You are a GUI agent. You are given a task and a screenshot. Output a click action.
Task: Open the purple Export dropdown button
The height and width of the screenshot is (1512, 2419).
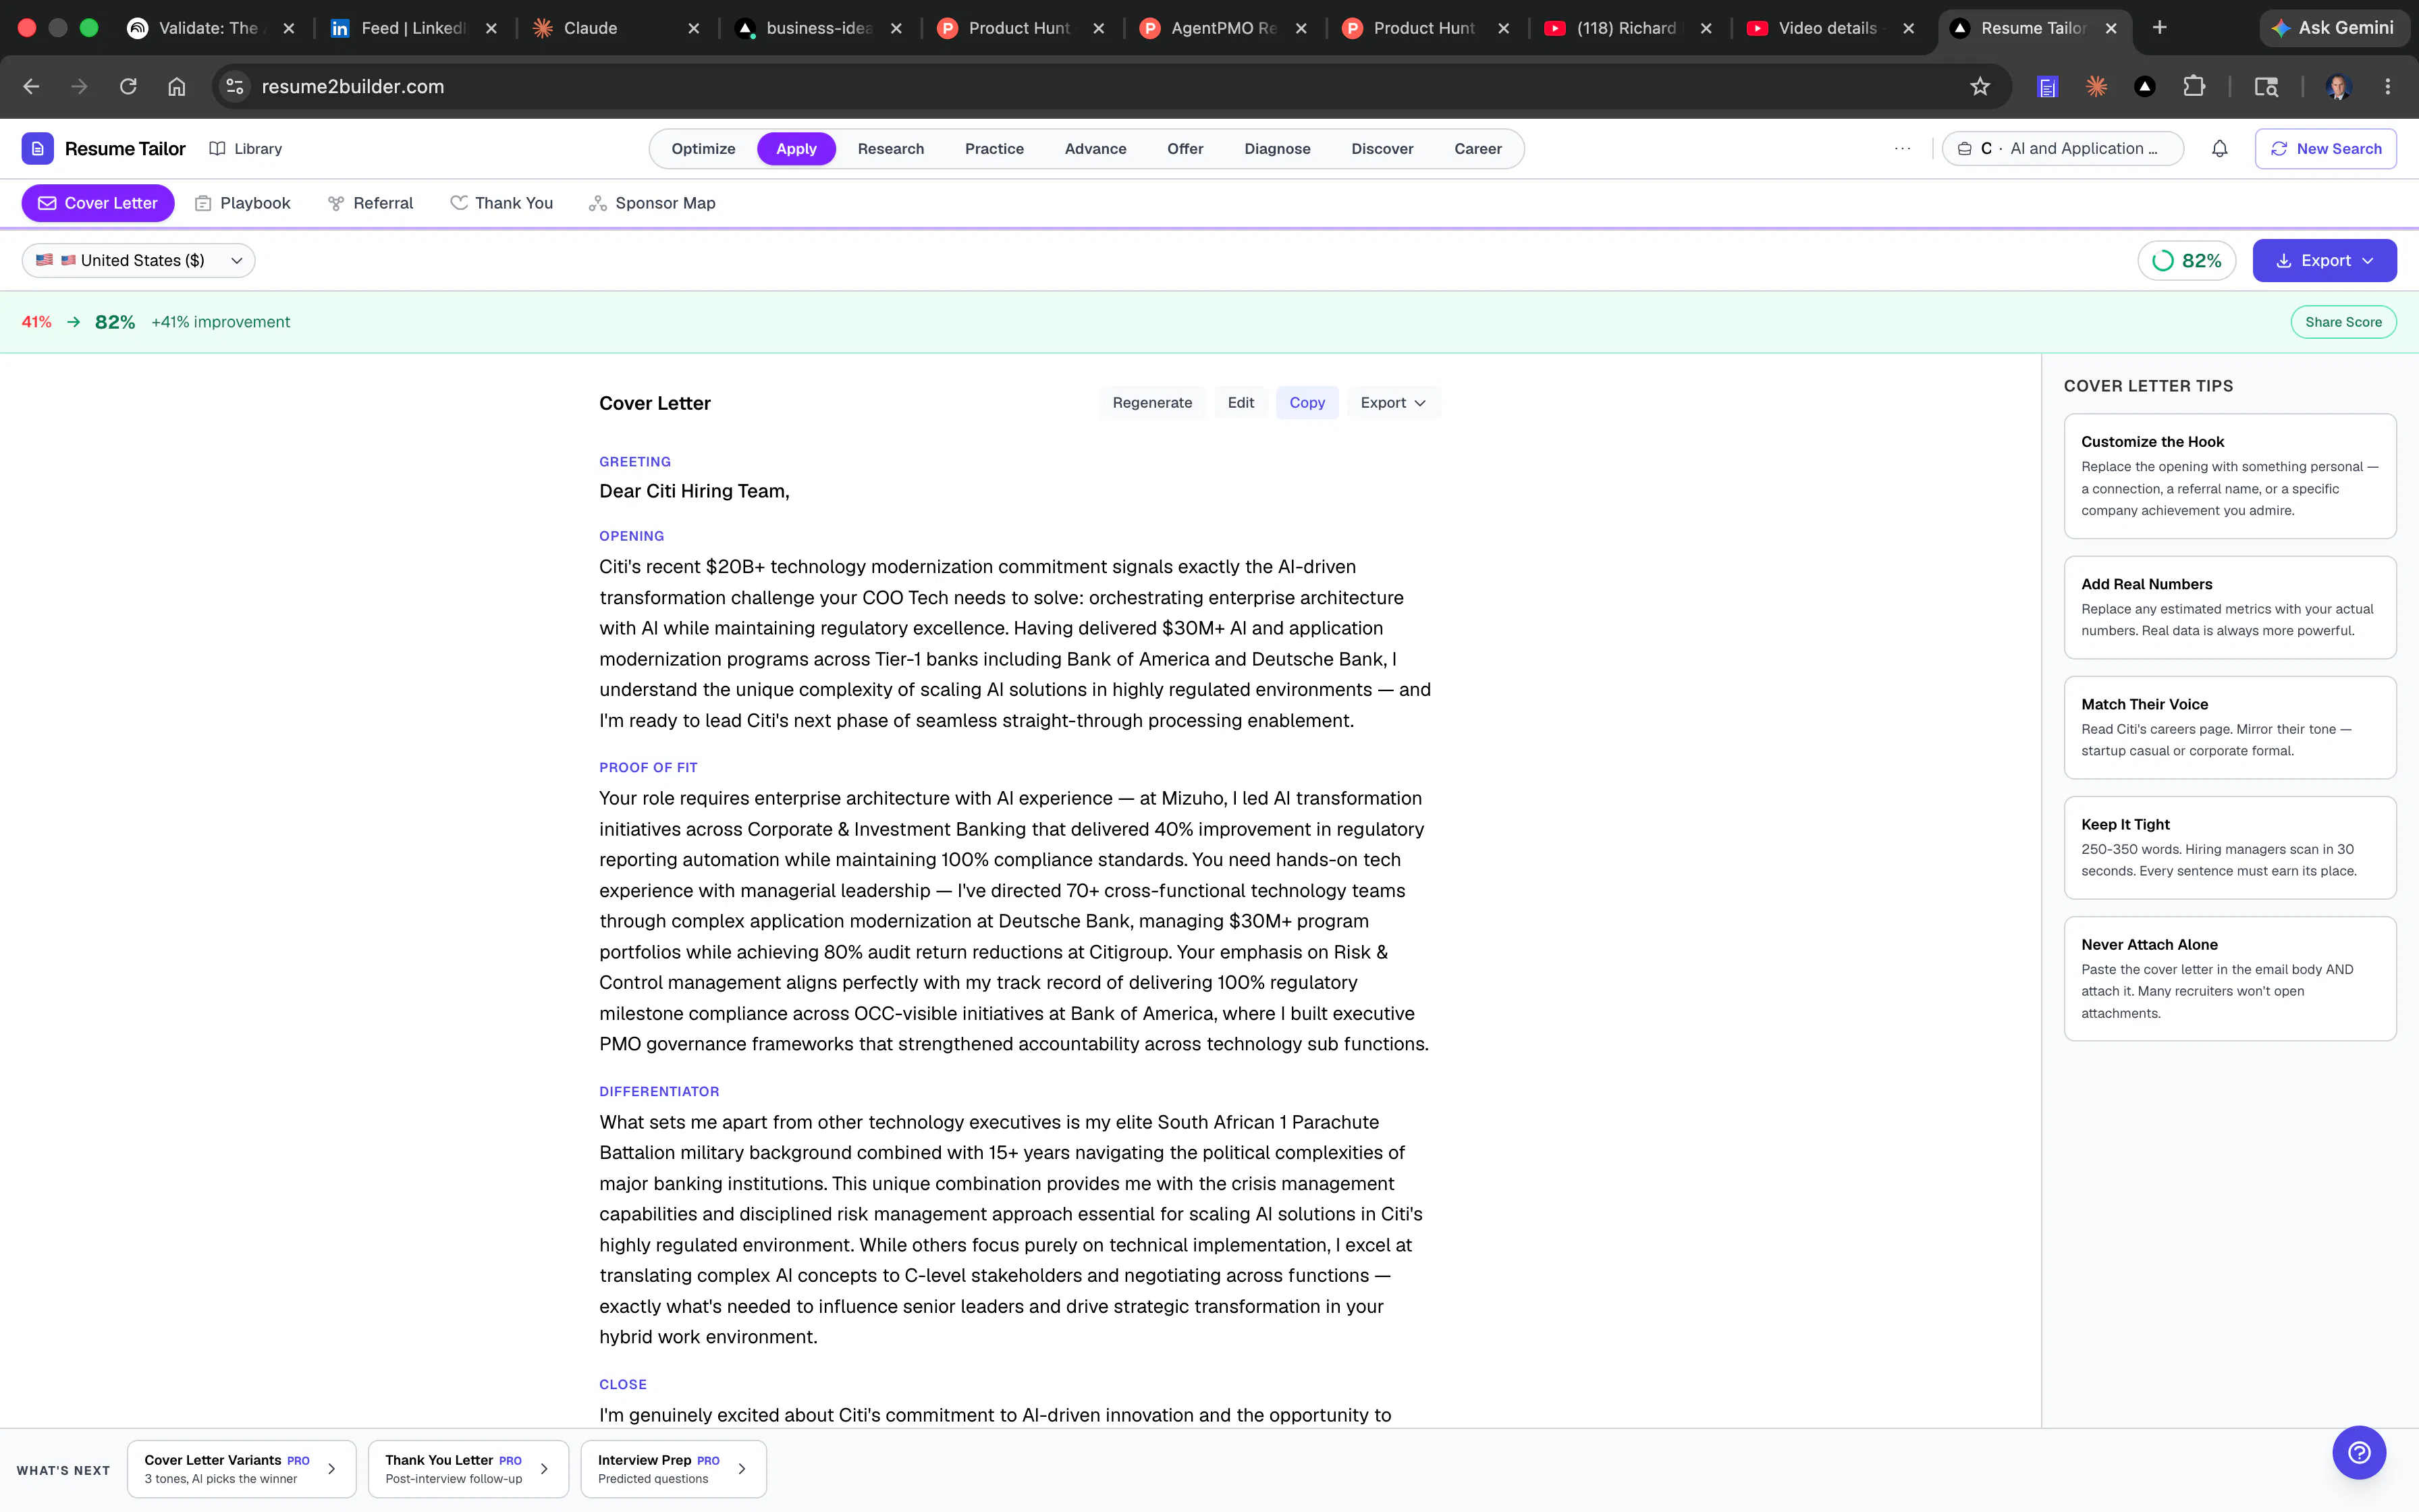[x=2324, y=261]
